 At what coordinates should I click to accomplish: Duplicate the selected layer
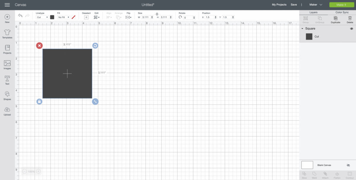click(336, 20)
